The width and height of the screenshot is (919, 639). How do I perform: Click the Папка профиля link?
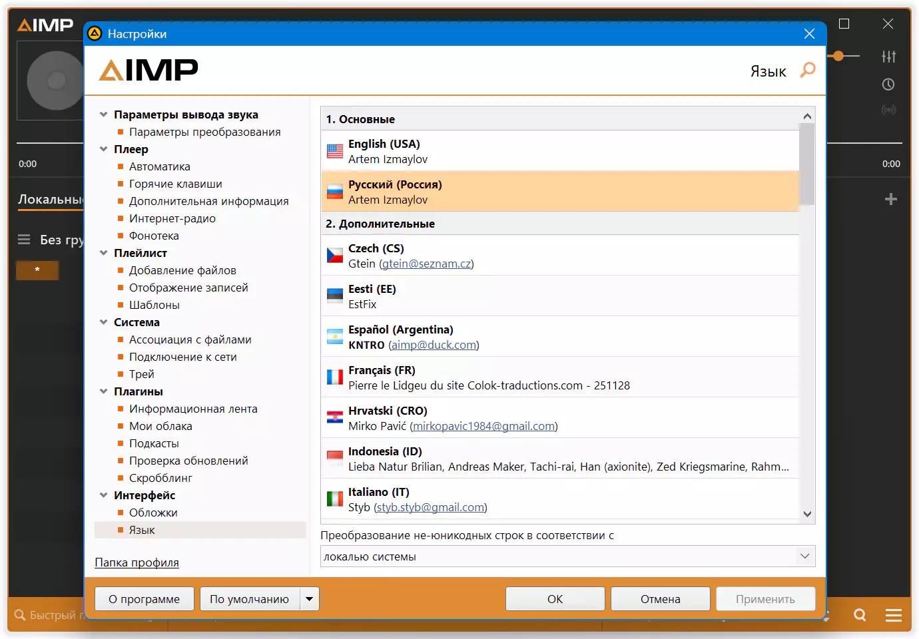point(137,562)
